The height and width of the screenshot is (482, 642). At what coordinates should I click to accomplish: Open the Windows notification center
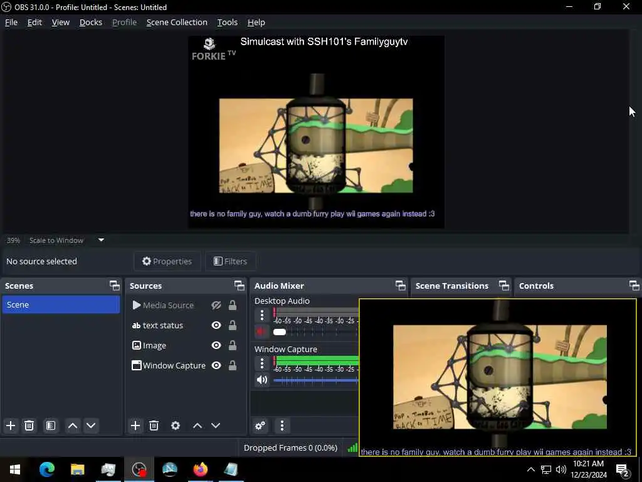coord(623,469)
